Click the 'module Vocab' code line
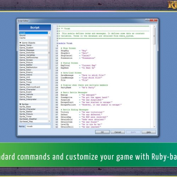Image resolution: width=177 pixels, height=177 pixels. pos(65,43)
